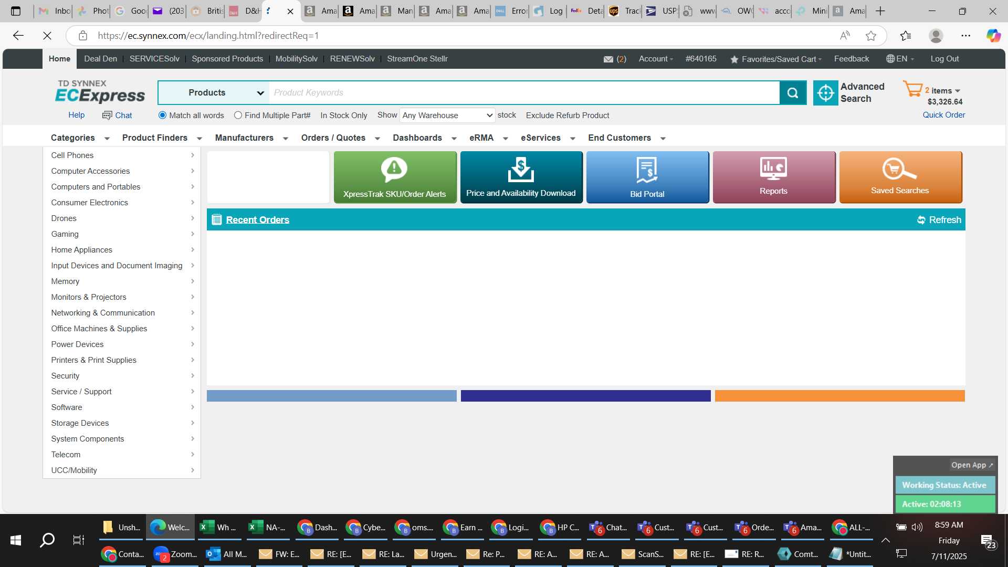Open the End Customers menu
The width and height of the screenshot is (1008, 567).
coord(627,138)
